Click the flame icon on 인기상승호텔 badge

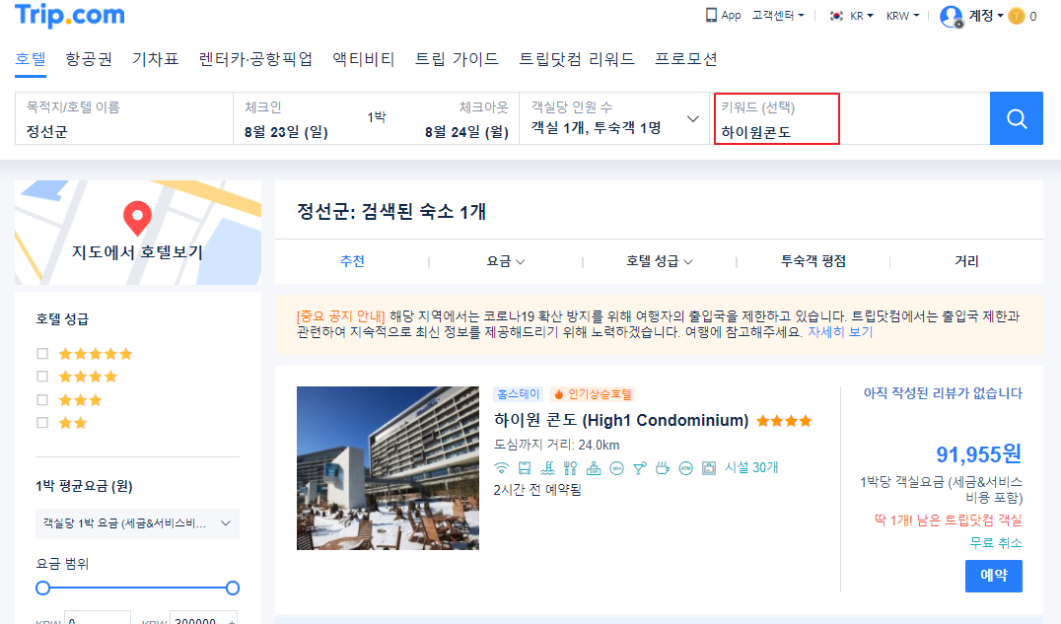click(559, 394)
